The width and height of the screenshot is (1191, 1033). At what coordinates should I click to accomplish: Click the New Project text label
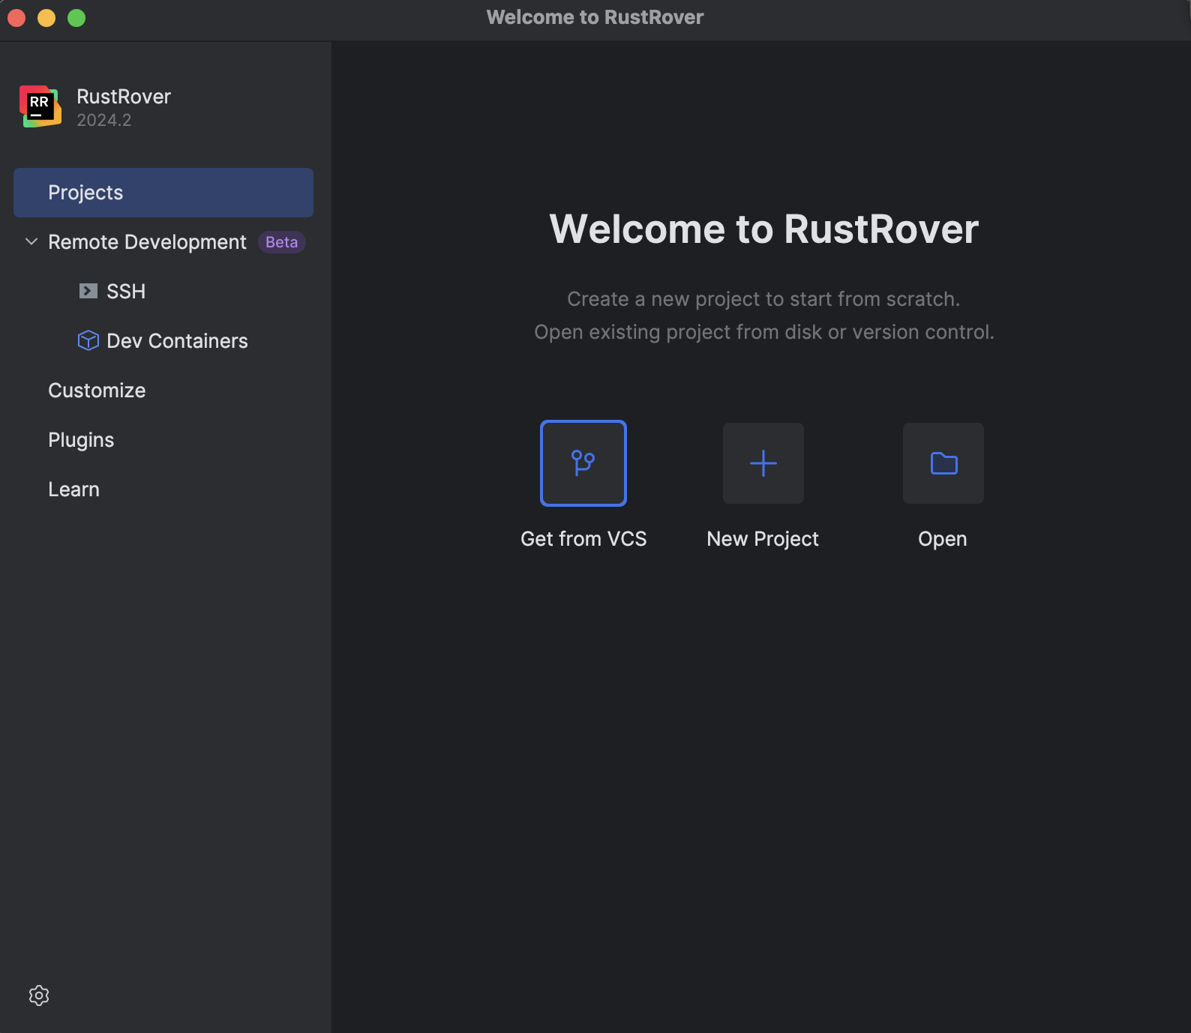pos(763,539)
